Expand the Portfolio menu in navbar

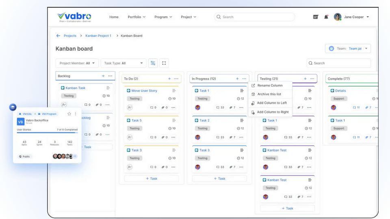(136, 17)
